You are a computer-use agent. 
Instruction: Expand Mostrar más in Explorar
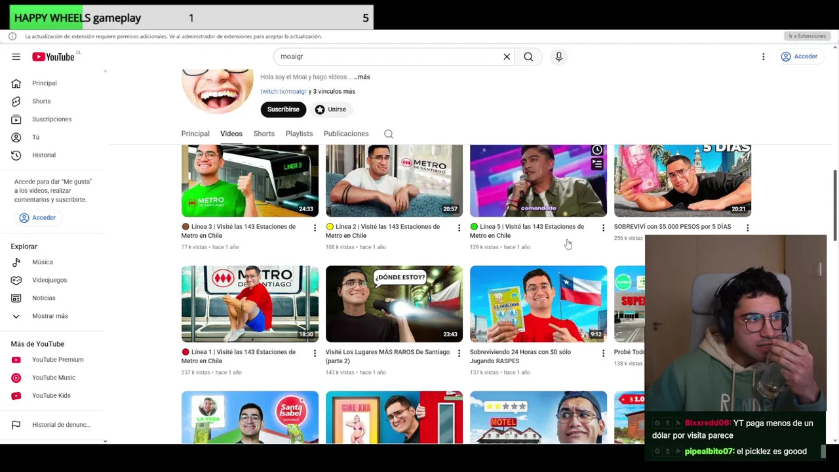[50, 316]
